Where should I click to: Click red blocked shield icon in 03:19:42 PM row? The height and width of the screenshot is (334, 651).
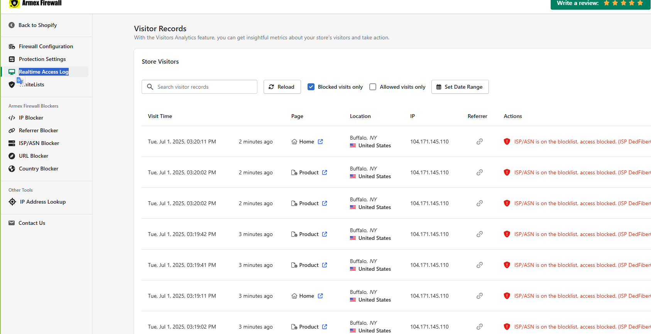[x=507, y=234]
